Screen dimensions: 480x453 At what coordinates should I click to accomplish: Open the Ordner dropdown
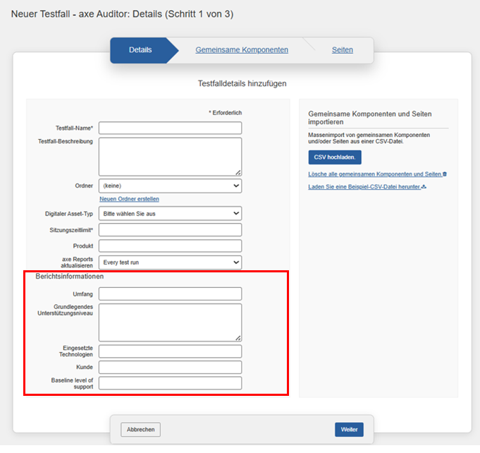coord(170,186)
